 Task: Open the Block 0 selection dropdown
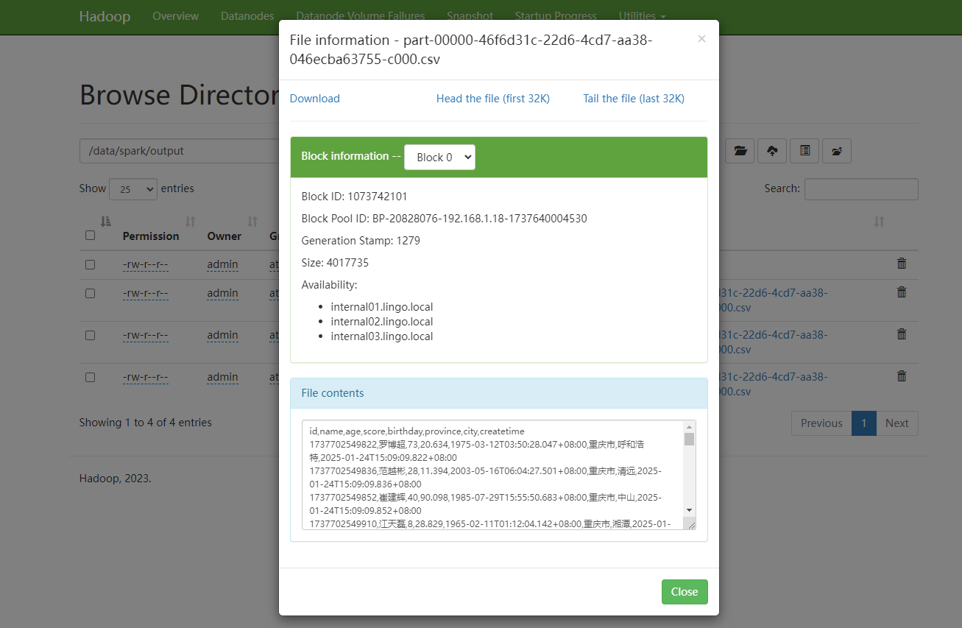pyautogui.click(x=439, y=157)
